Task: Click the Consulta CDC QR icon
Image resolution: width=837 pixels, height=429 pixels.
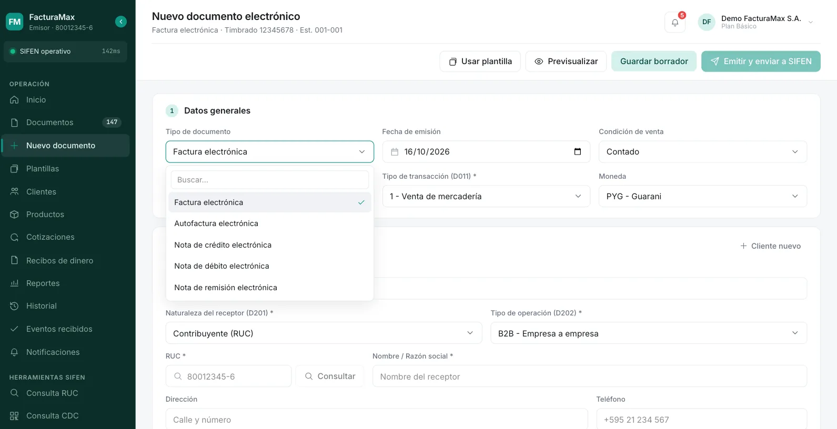Action: pos(15,416)
